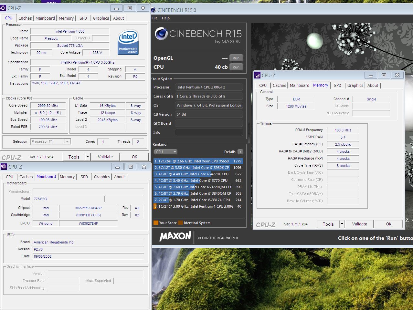413x310 pixels.
Task: Run the OpenGL benchmark
Action: point(236,58)
